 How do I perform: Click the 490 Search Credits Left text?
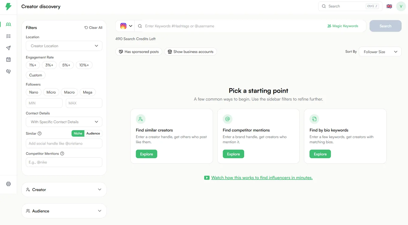coord(135,39)
